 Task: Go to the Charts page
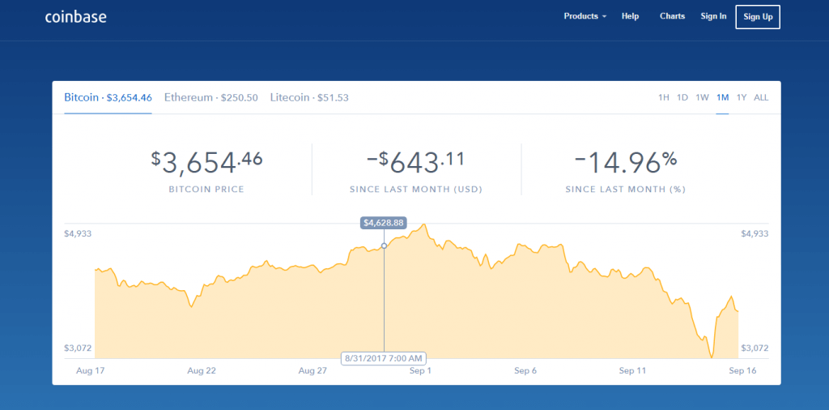tap(673, 16)
